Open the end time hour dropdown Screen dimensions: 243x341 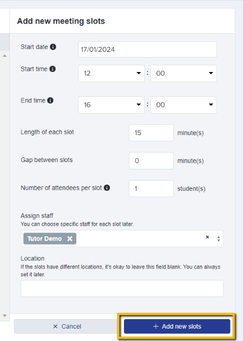click(111, 105)
